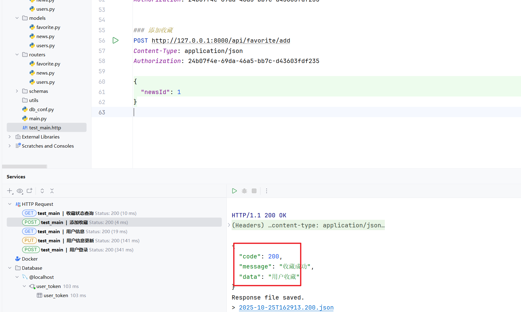521x312 pixels.
Task: Expand the schemas folder
Action: click(17, 91)
